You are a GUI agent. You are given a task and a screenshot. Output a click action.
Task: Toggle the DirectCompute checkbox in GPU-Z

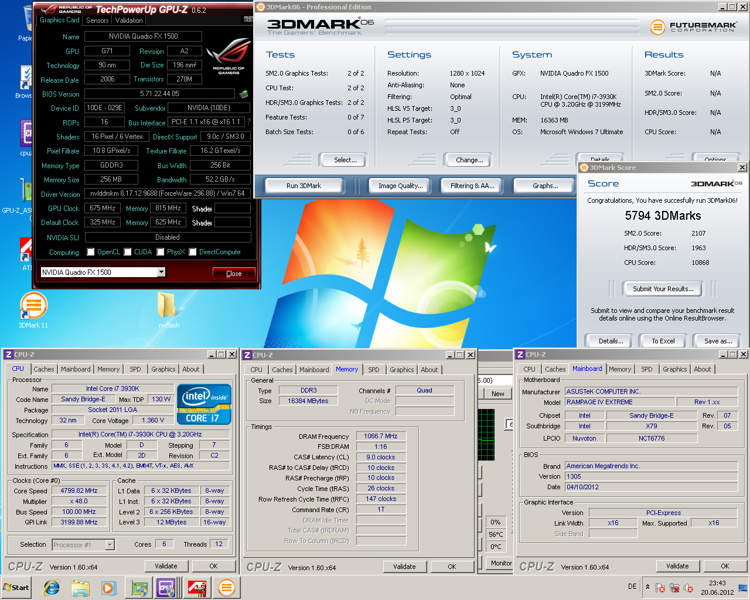193,252
